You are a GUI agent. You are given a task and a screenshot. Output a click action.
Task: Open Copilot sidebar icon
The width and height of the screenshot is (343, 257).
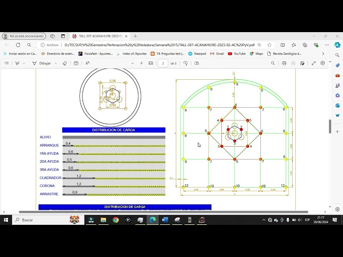tap(337, 45)
